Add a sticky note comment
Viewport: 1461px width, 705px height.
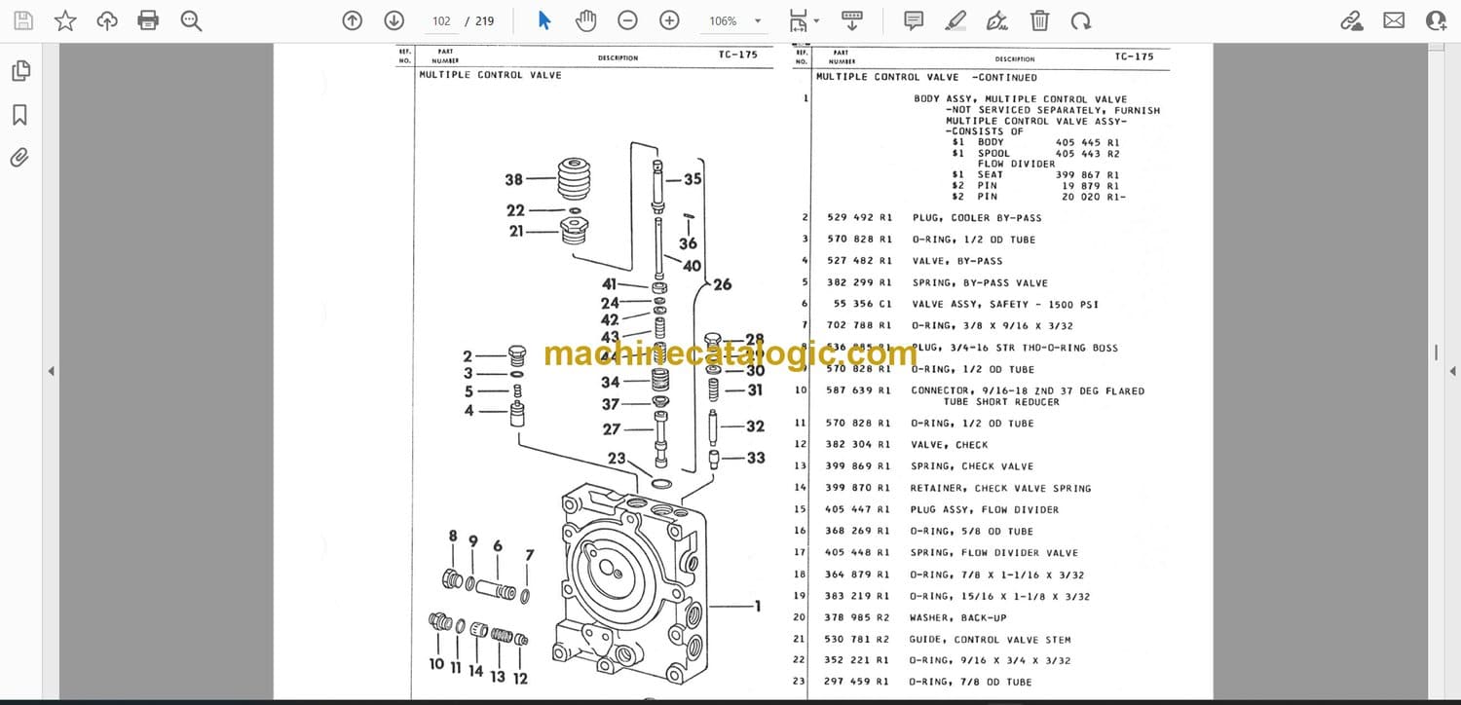pyautogui.click(x=914, y=20)
